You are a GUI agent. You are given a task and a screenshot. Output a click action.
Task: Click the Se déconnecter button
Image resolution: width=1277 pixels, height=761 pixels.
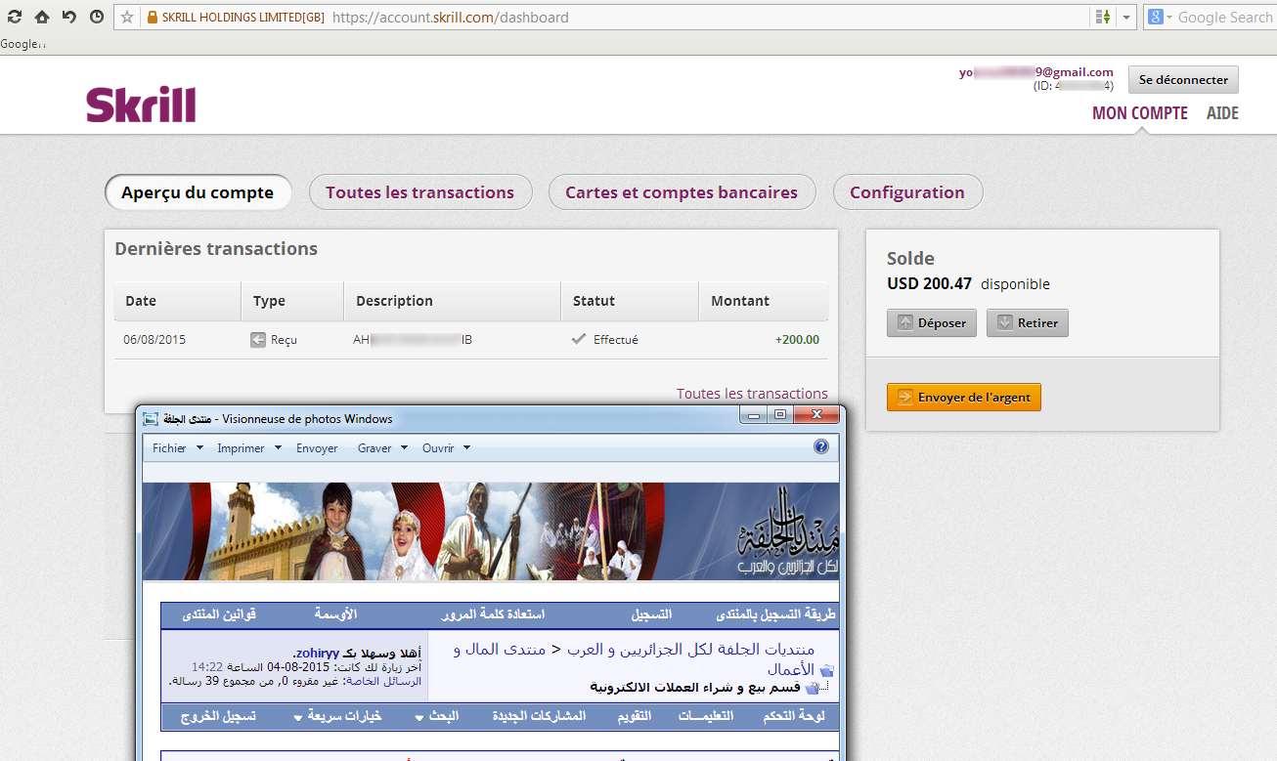(1183, 80)
